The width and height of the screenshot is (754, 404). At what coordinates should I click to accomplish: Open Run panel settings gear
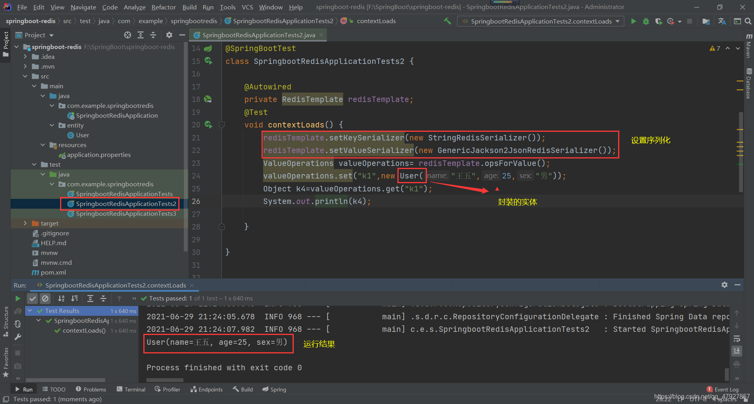[x=725, y=285]
